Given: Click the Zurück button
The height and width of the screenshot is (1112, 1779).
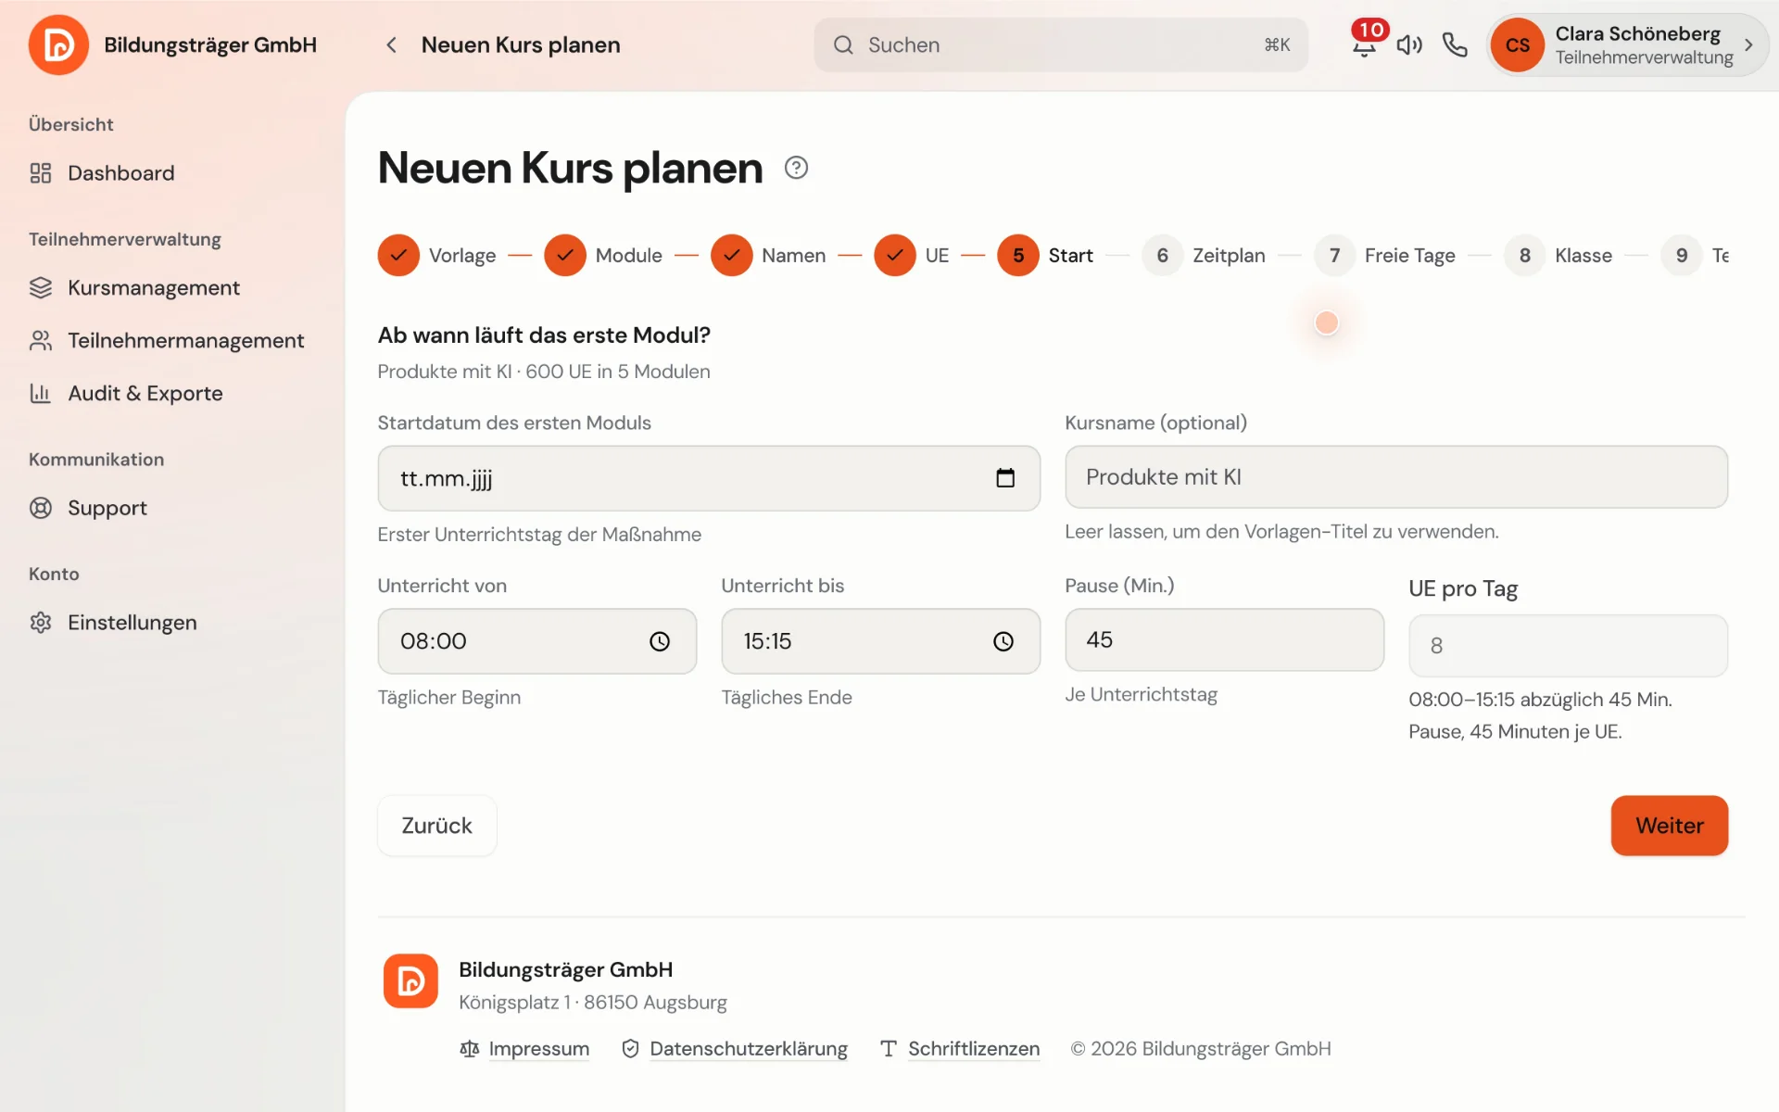Looking at the screenshot, I should click(x=437, y=826).
